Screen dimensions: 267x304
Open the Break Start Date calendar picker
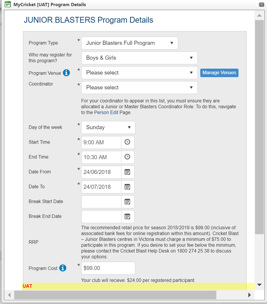point(128,201)
